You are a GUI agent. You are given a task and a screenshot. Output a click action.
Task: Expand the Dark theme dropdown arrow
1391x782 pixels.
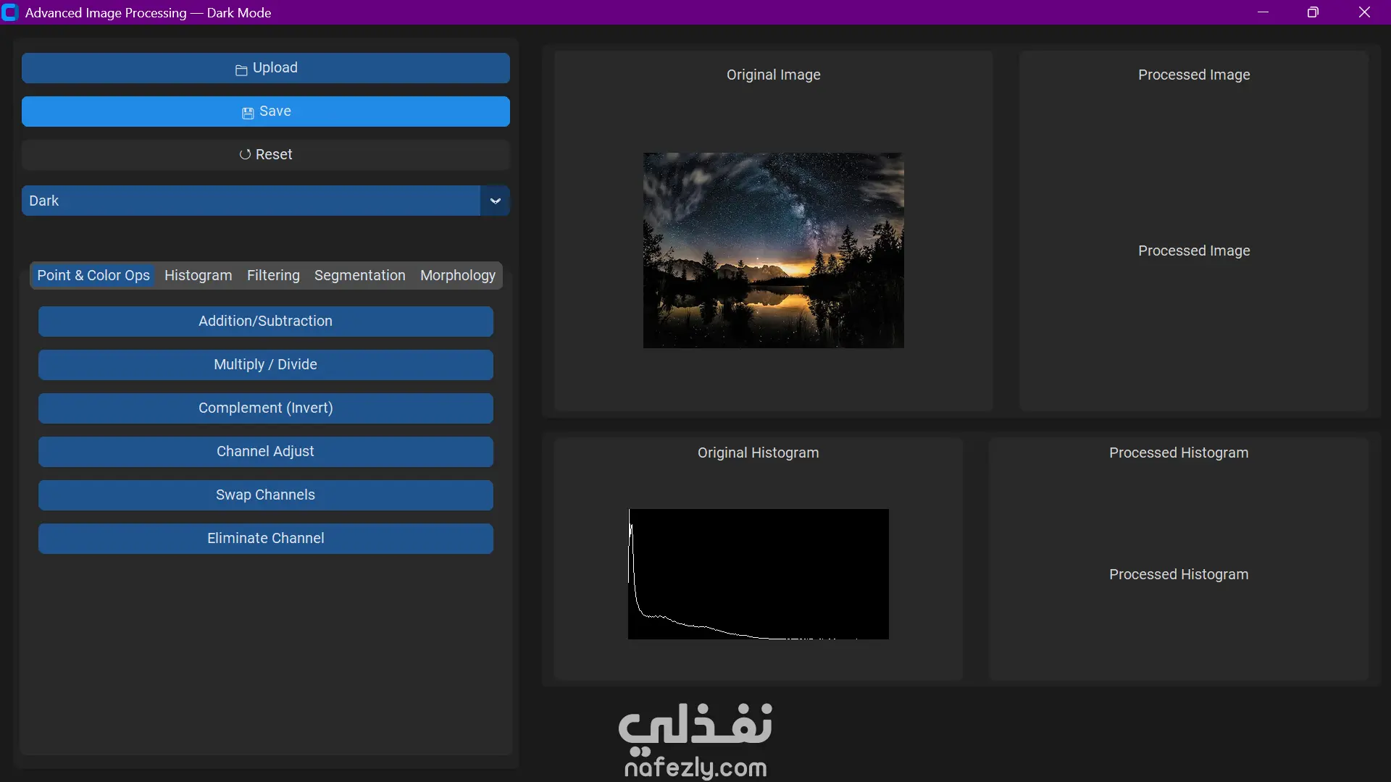[495, 201]
